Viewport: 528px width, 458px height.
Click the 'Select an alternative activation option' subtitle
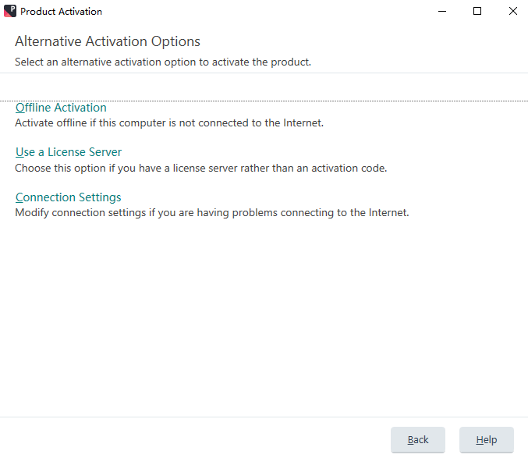[x=163, y=62]
